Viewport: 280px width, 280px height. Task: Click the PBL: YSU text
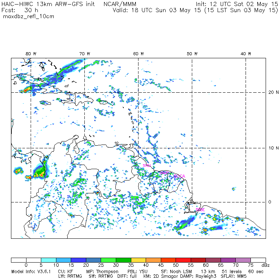click(137, 272)
